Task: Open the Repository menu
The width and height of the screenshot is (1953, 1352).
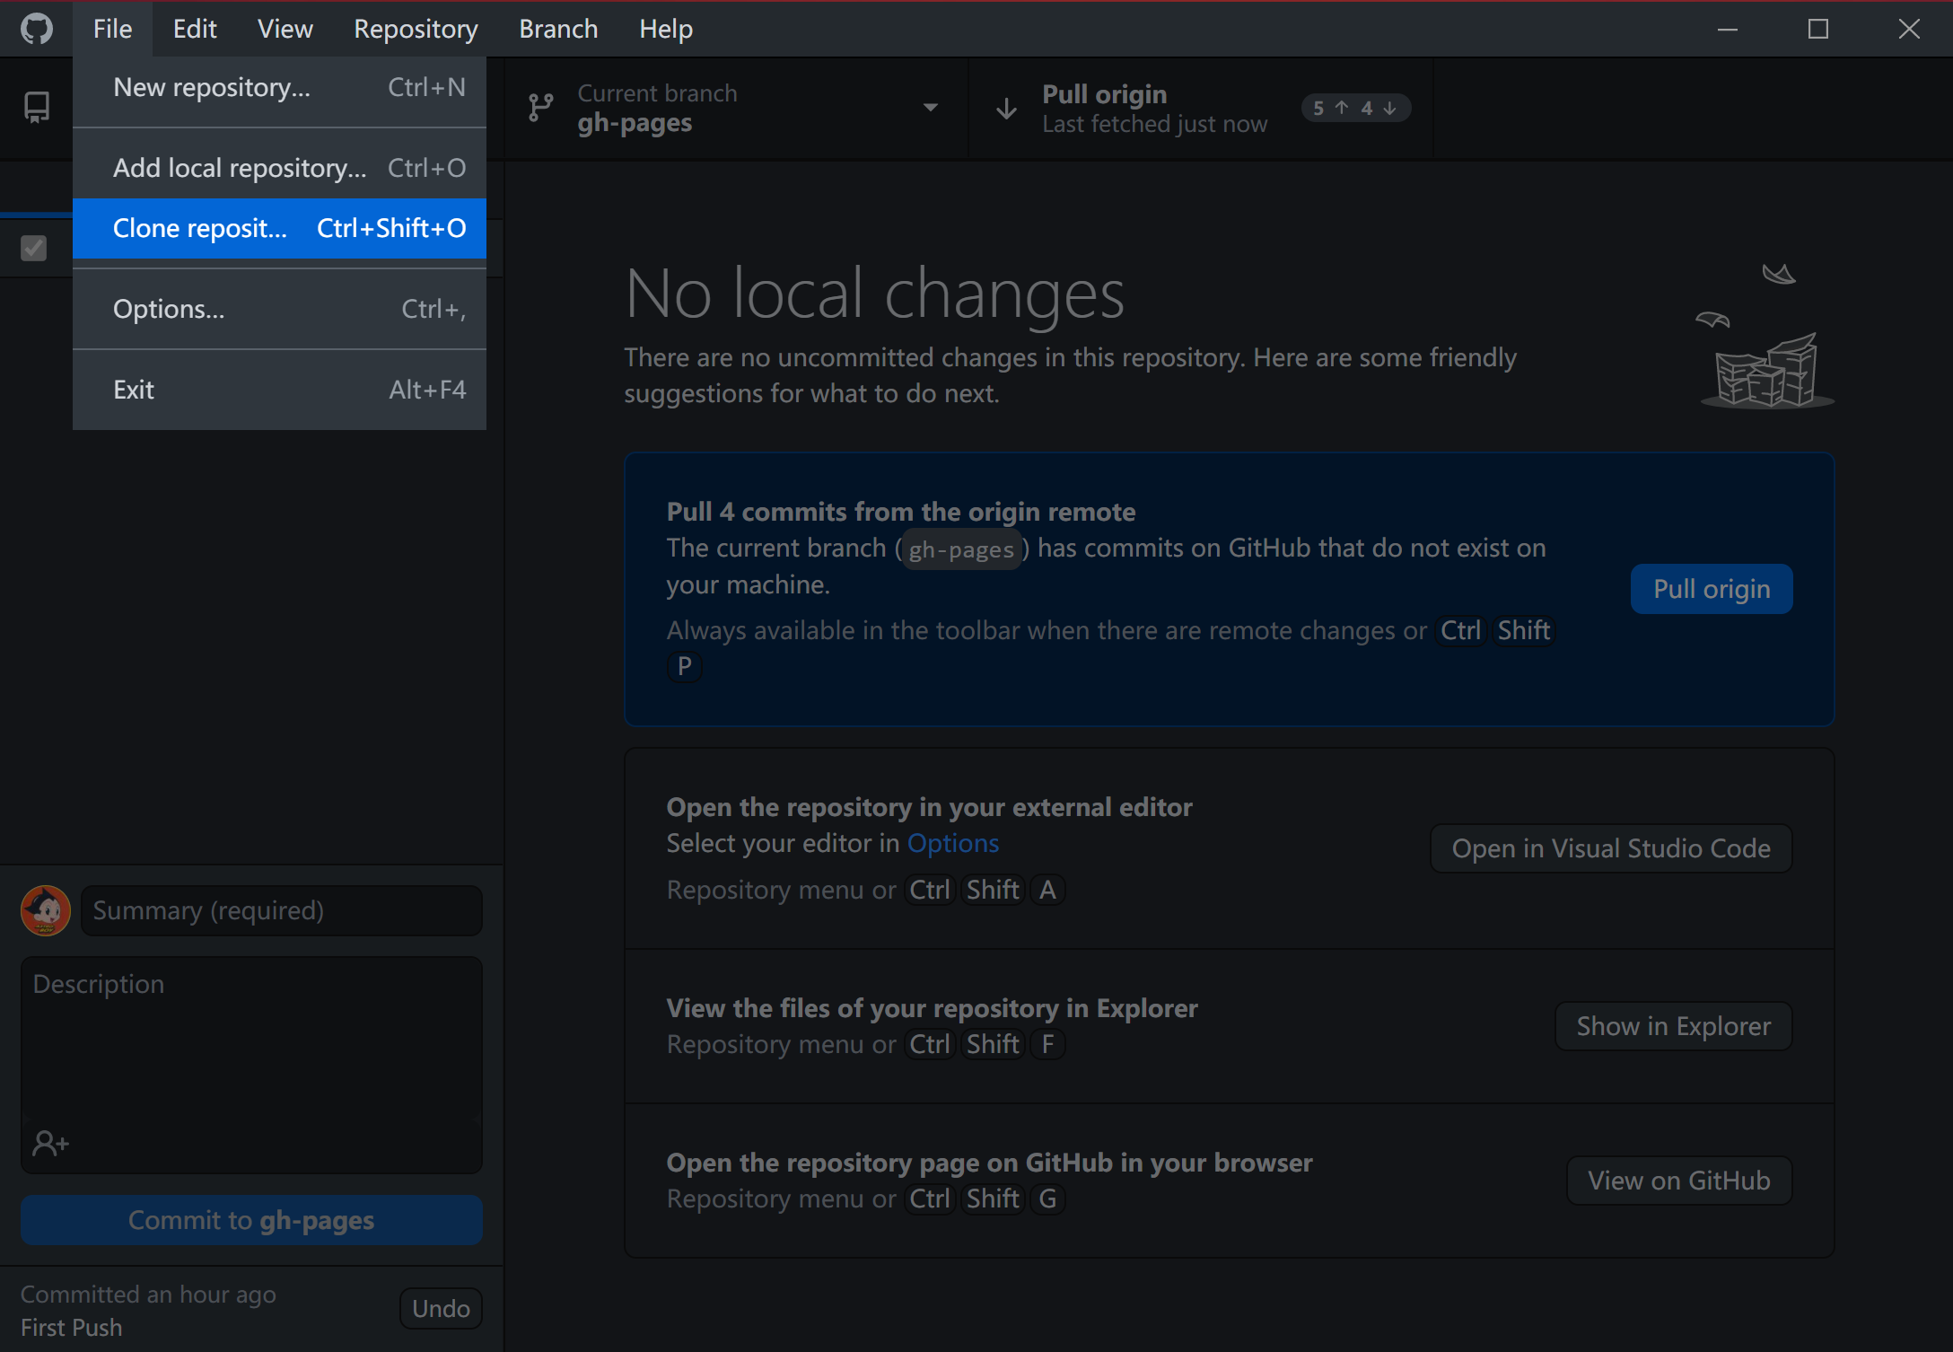Action: 416,29
